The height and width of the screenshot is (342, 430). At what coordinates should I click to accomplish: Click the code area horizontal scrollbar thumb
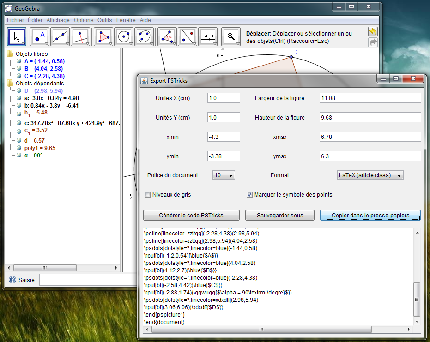(261, 329)
